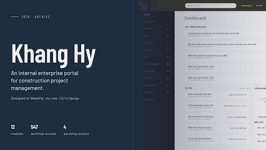
Task: Open the Đề xuất nhập vật tư process
Action: [x=225, y=45]
